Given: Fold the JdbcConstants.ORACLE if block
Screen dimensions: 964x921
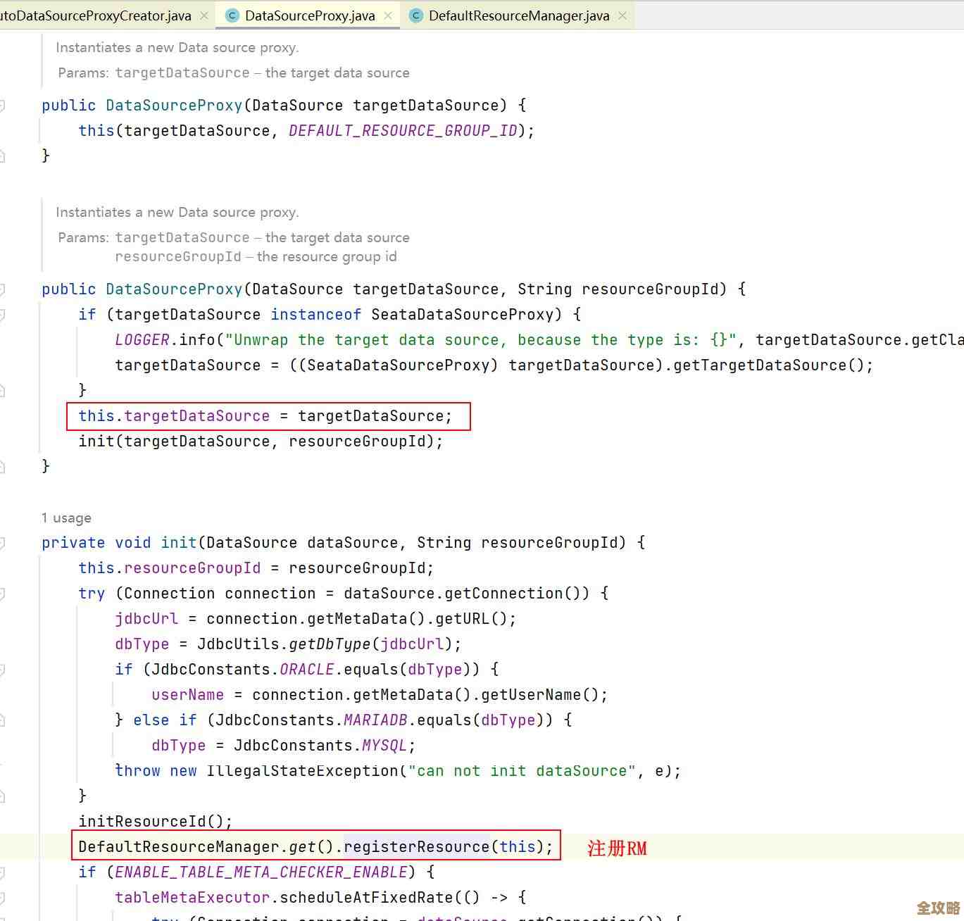Looking at the screenshot, I should [x=2, y=670].
